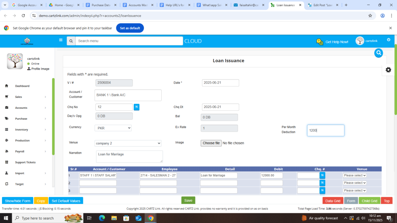Click the search icon beside Search menu
Screen dimensions: 397x223
point(71,41)
